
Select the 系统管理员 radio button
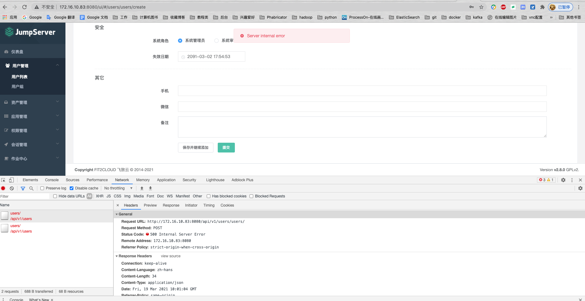click(180, 40)
